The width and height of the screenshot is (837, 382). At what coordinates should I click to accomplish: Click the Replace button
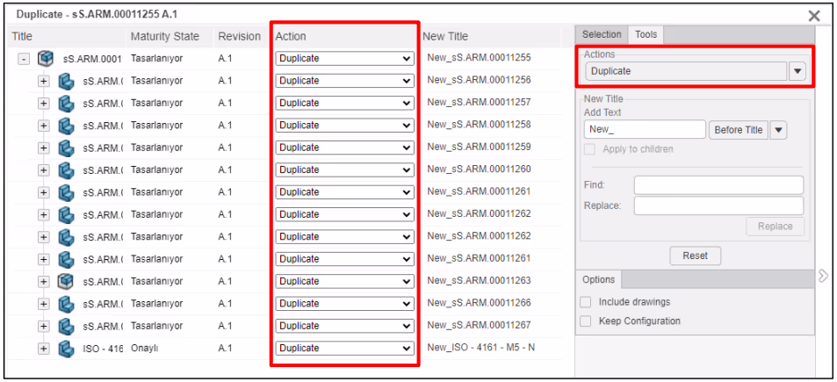click(775, 227)
